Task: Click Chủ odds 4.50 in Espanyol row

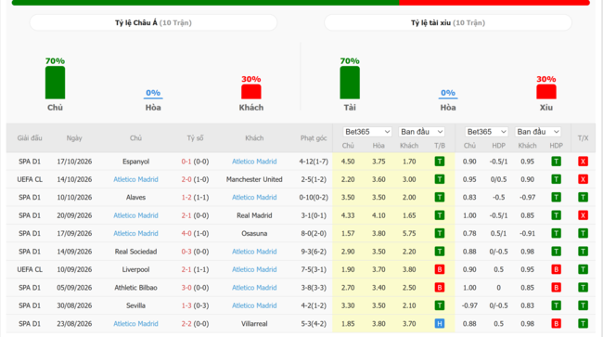Action: click(x=348, y=162)
